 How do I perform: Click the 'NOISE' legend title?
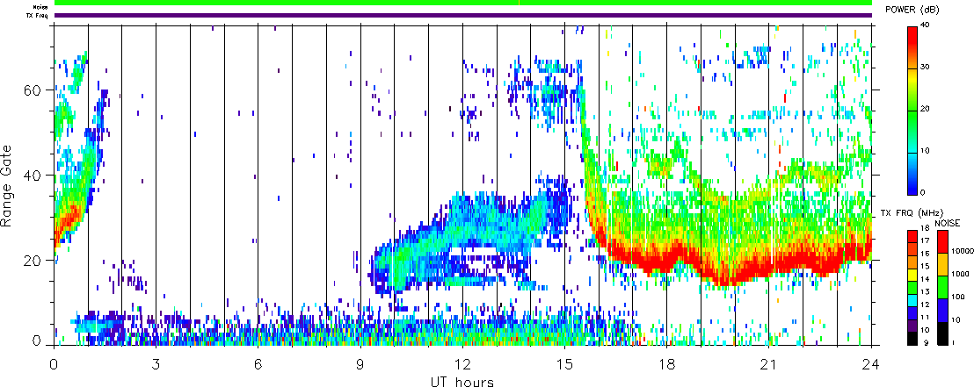948,223
